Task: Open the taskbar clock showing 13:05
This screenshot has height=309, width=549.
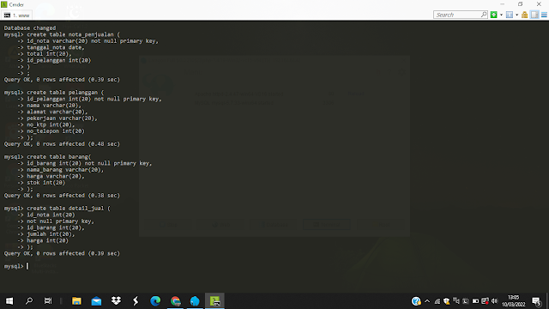Action: click(514, 301)
